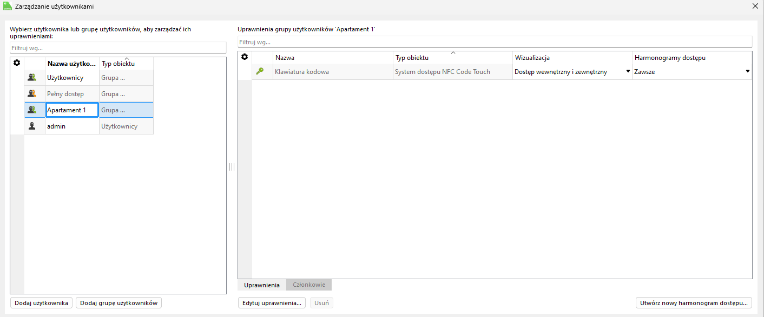The width and height of the screenshot is (764, 317).
Task: Click the user list filter field
Action: click(x=118, y=48)
